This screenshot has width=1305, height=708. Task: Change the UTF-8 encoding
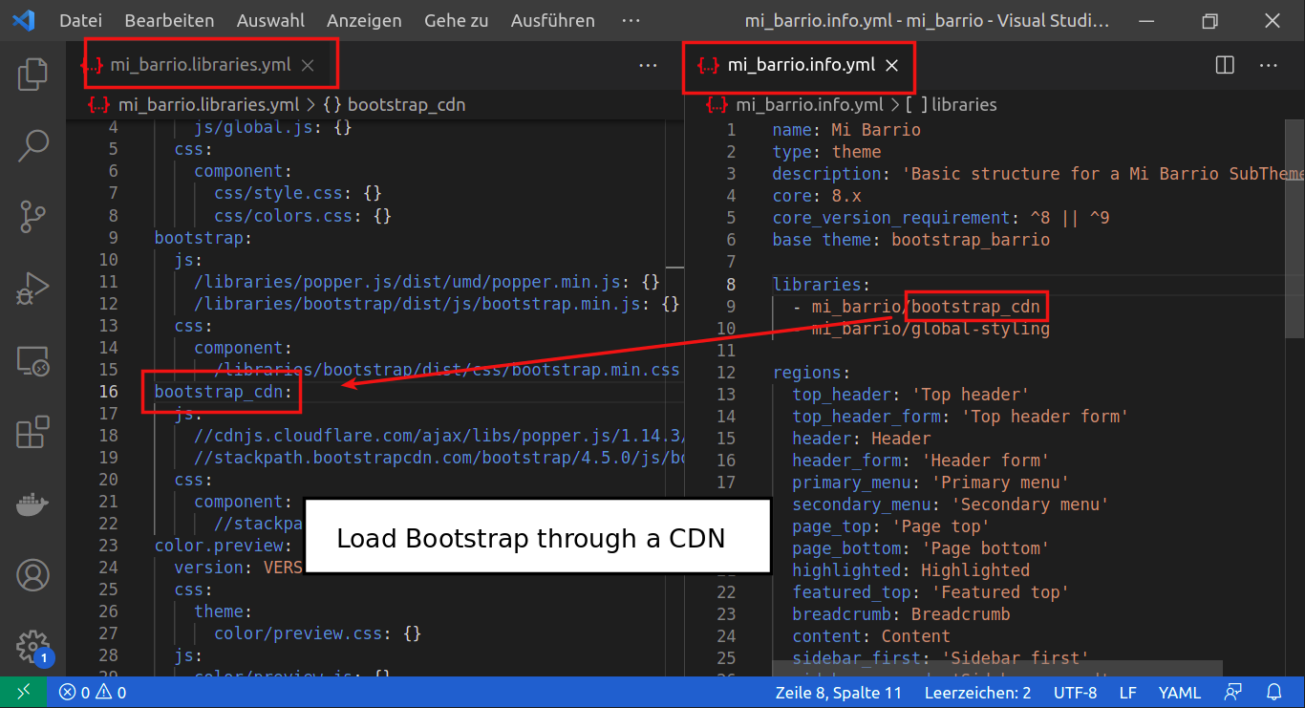click(1076, 692)
